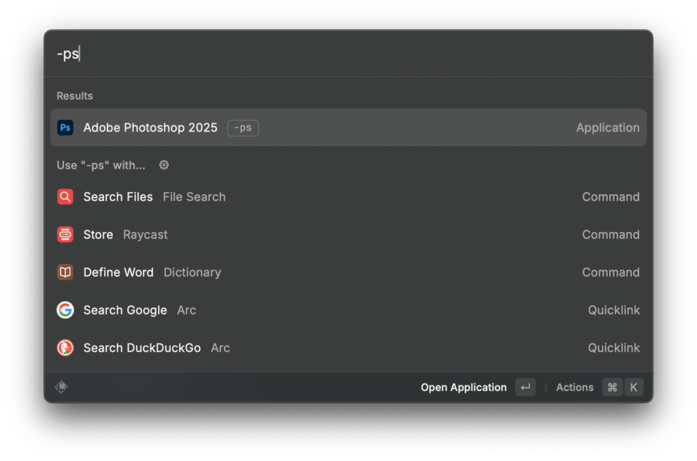The height and width of the screenshot is (461, 697).
Task: Click the Dictionary subtitle text
Action: 193,272
